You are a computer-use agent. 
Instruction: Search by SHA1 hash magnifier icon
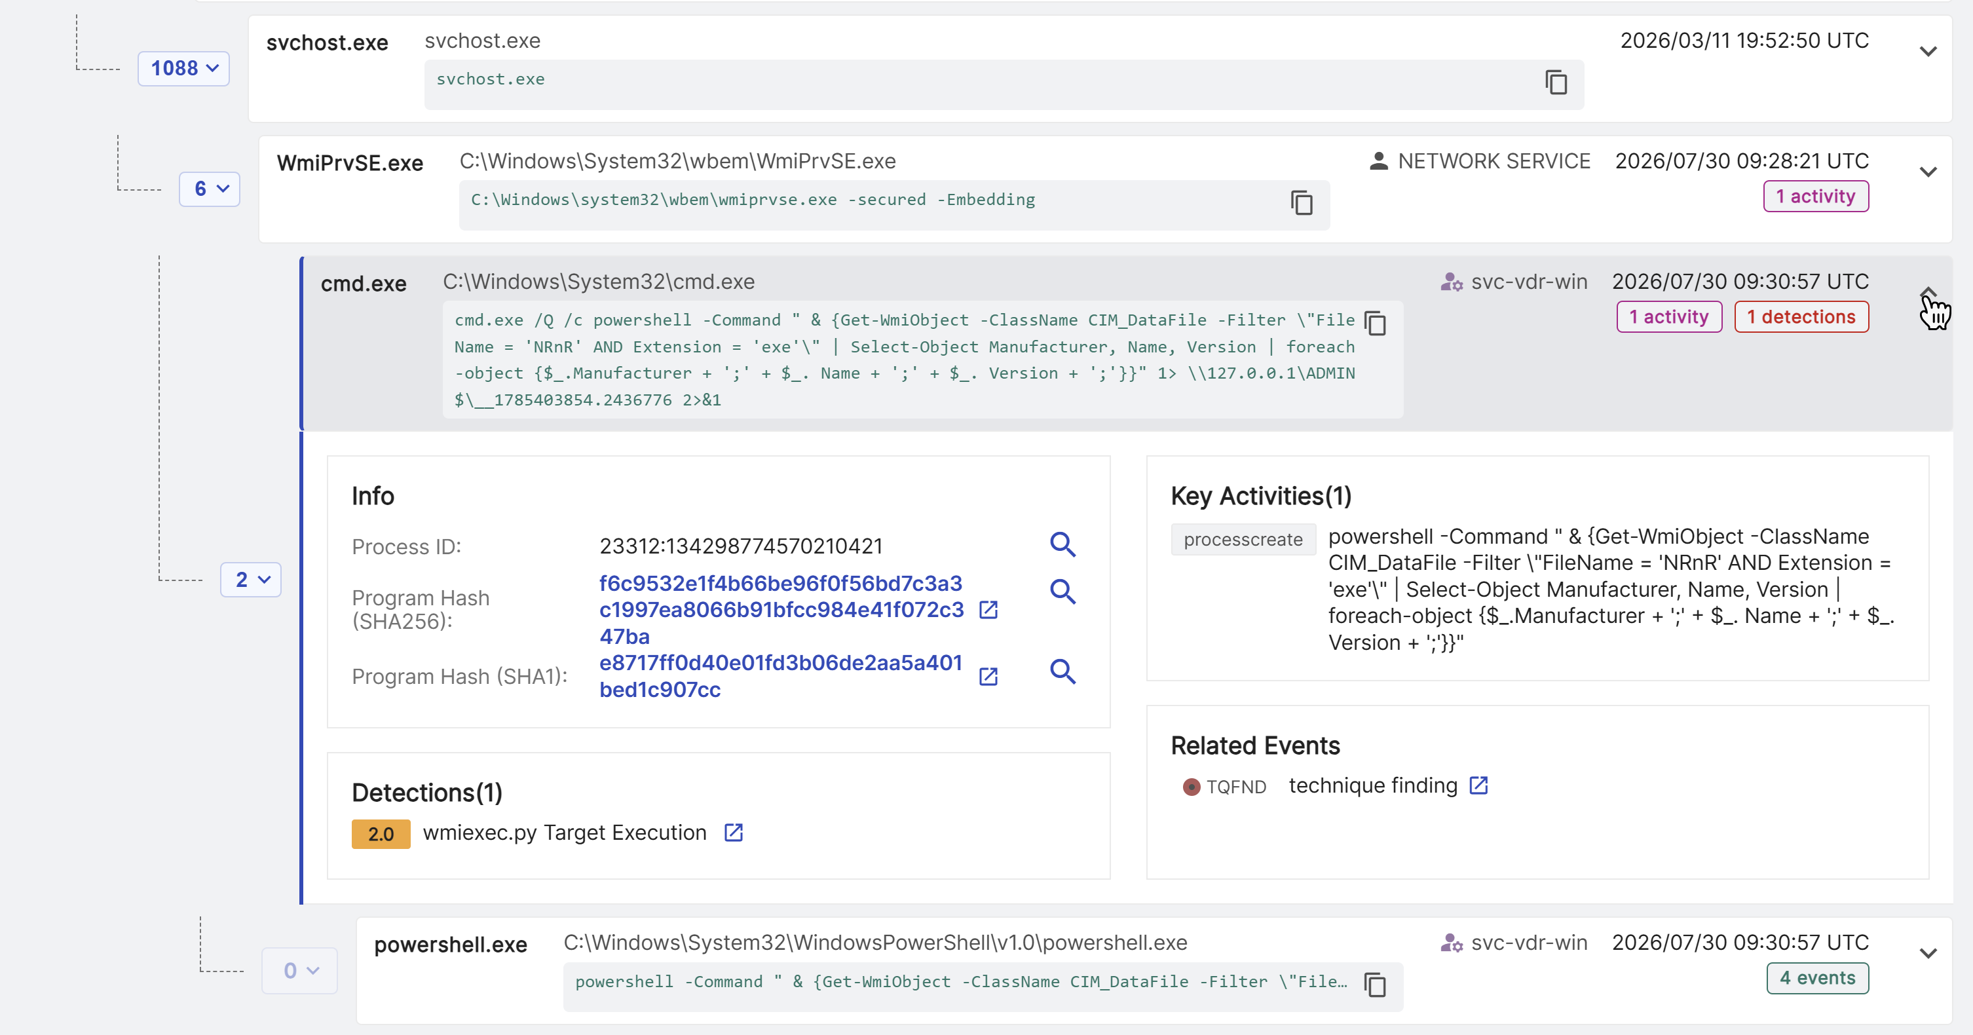pos(1062,672)
